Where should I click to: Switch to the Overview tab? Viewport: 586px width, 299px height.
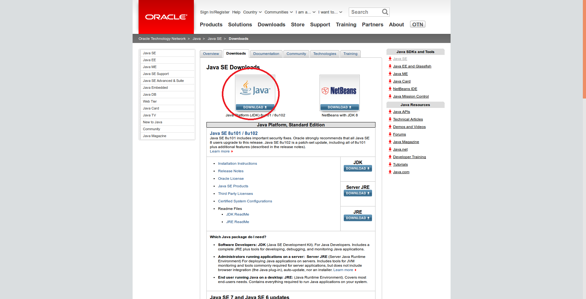211,54
